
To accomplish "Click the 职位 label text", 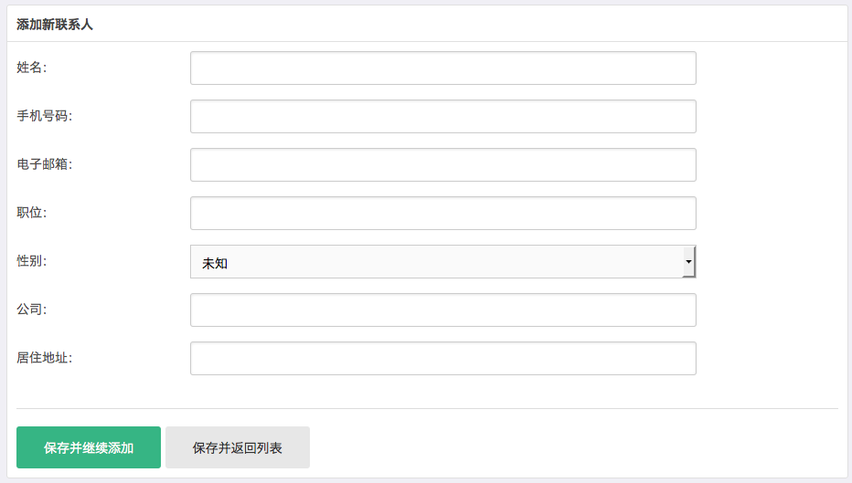I will point(32,212).
